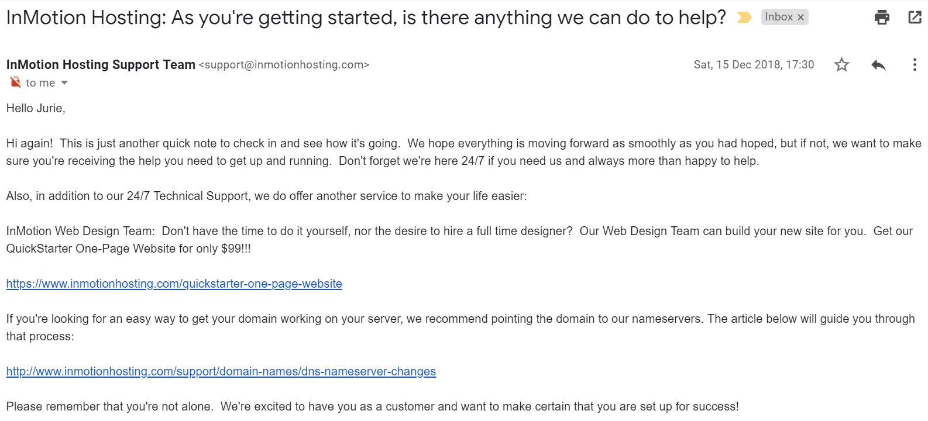Open the quickstarter-one-page-website link

click(174, 284)
